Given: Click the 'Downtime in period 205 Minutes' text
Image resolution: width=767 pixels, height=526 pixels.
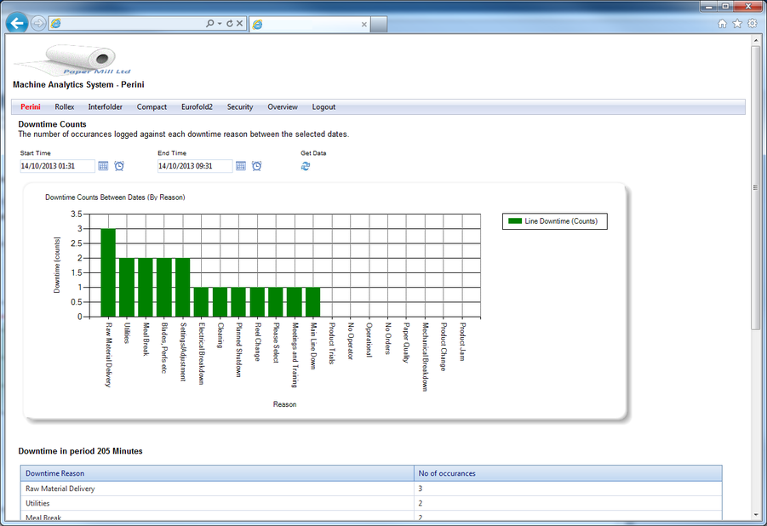Looking at the screenshot, I should (80, 451).
